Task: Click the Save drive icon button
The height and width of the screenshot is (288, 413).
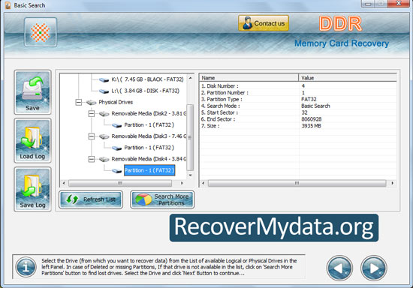Action: 32,92
